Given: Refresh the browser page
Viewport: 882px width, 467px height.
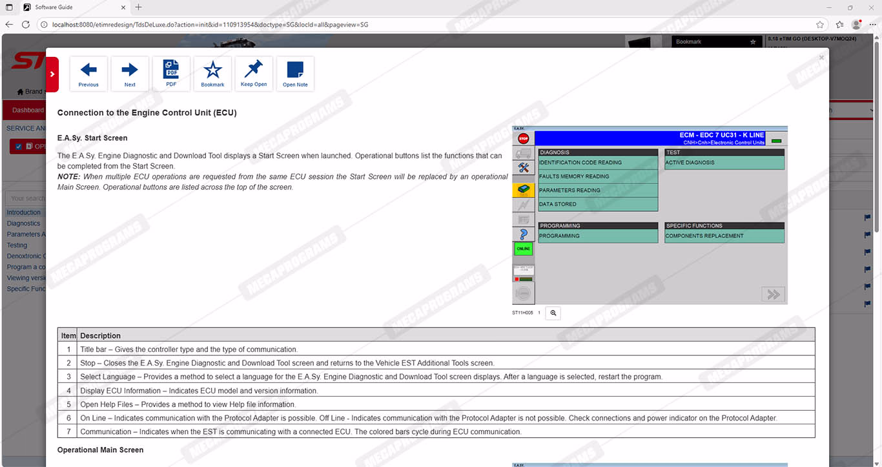Looking at the screenshot, I should pos(26,25).
